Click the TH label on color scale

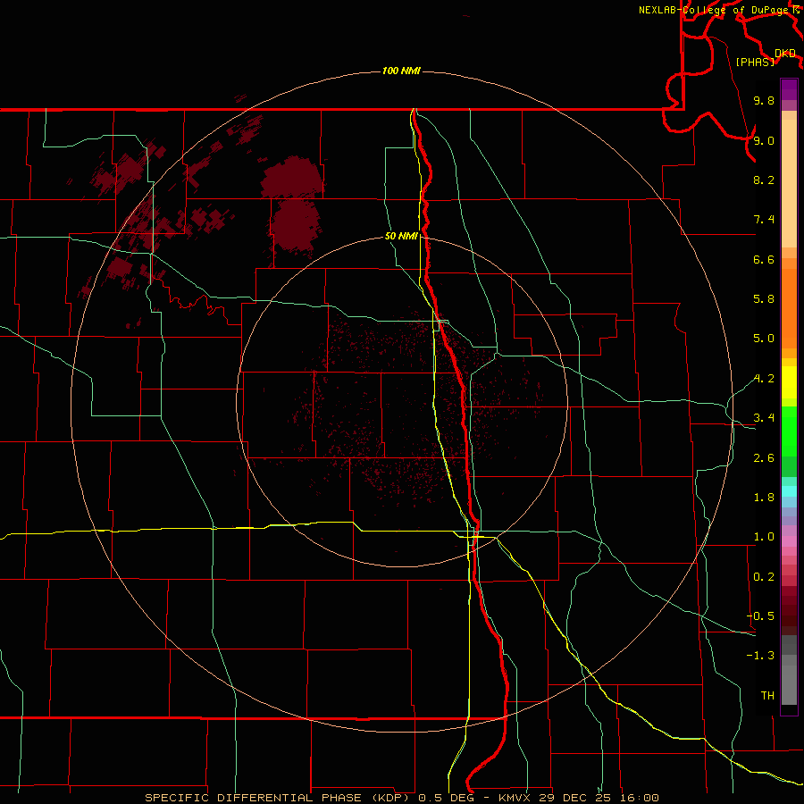coord(767,696)
